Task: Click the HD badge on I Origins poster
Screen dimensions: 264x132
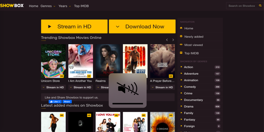Action: click(171, 115)
